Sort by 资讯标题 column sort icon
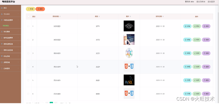Viewport: 219px width, 104px height. click(x=60, y=16)
